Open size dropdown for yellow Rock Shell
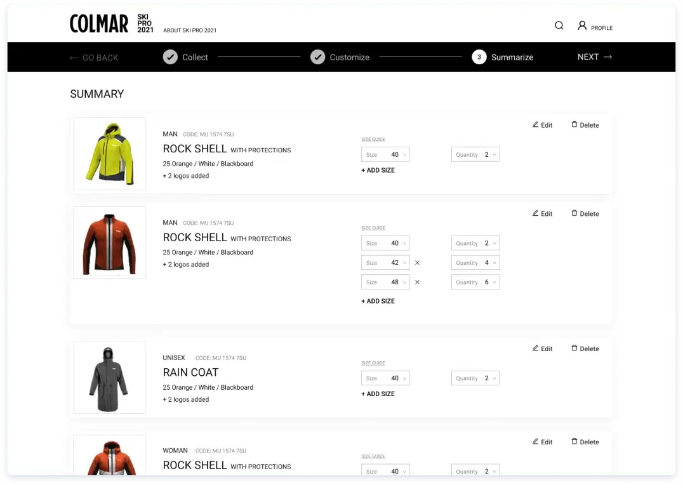This screenshot has width=683, height=485. pos(385,155)
